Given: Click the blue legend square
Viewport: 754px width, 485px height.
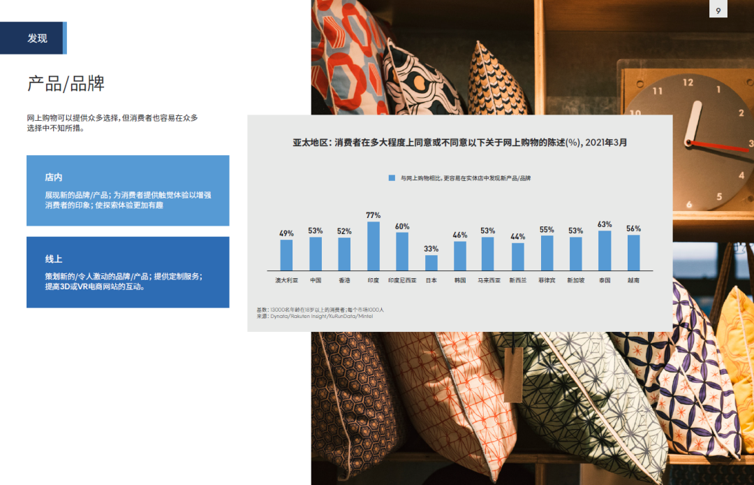Looking at the screenshot, I should 392,178.
